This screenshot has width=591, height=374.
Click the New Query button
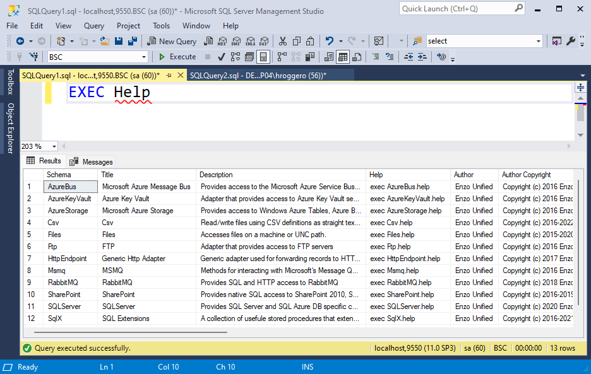(172, 41)
